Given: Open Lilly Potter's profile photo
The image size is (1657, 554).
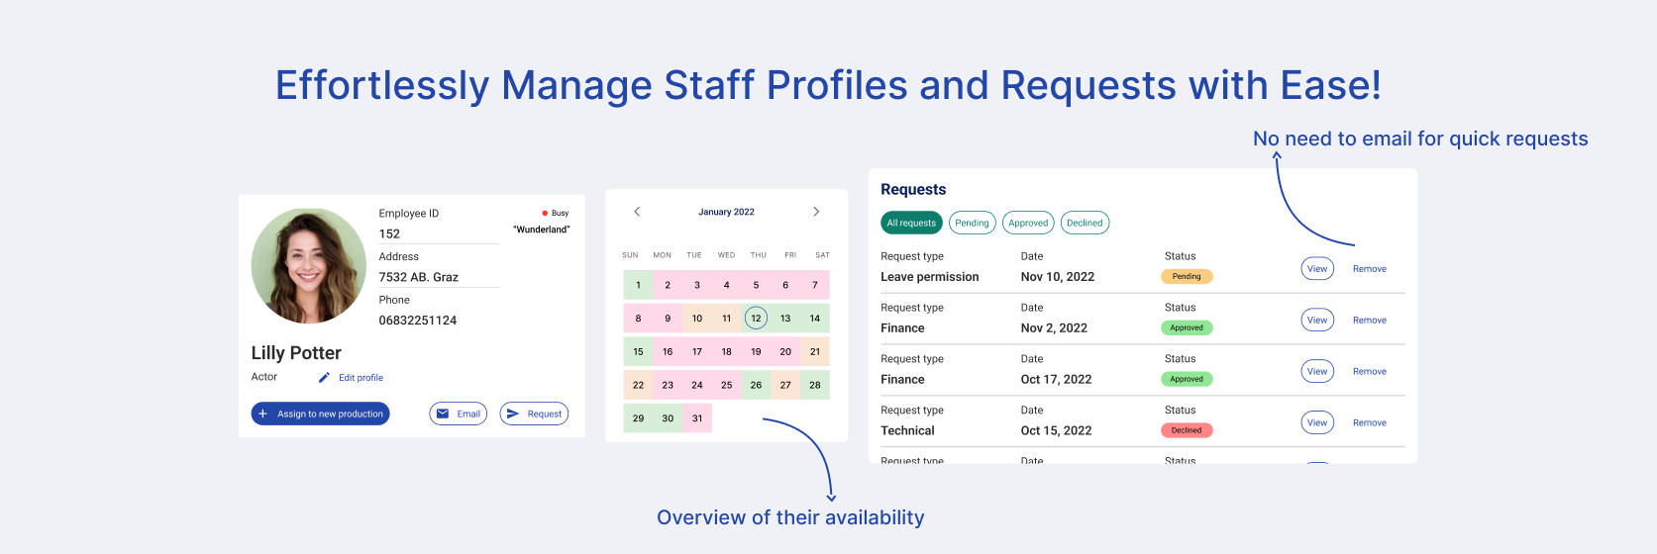Looking at the screenshot, I should pyautogui.click(x=309, y=265).
